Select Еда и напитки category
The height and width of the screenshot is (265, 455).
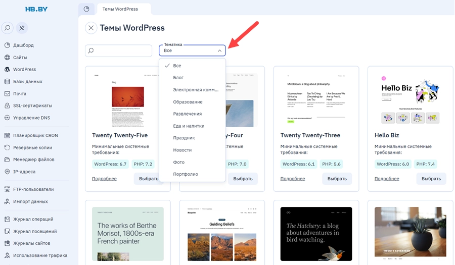click(193, 126)
